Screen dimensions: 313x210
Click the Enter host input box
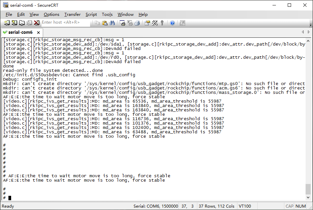click(65, 22)
